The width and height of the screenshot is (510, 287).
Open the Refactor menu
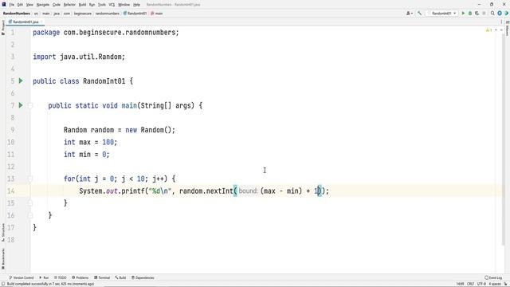pos(69,5)
